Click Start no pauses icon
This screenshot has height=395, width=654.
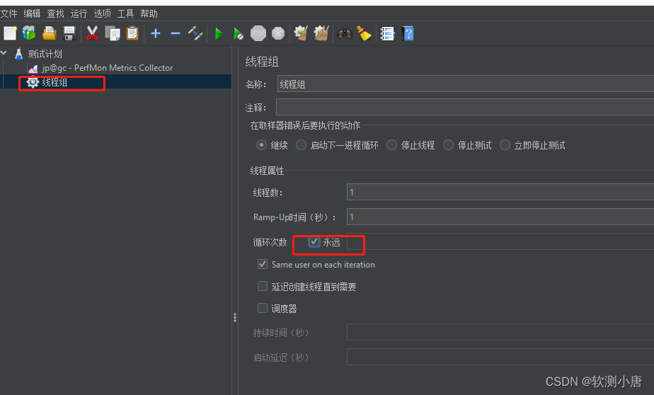238,33
